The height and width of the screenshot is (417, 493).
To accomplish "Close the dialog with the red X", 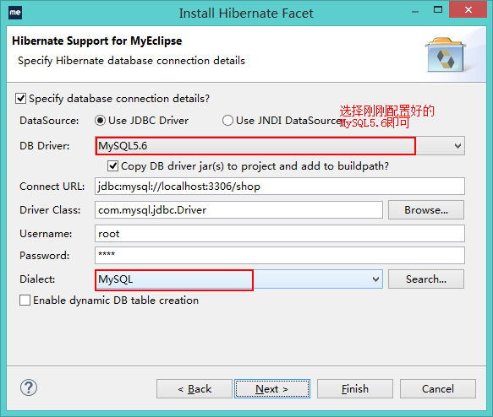I will click(x=468, y=10).
